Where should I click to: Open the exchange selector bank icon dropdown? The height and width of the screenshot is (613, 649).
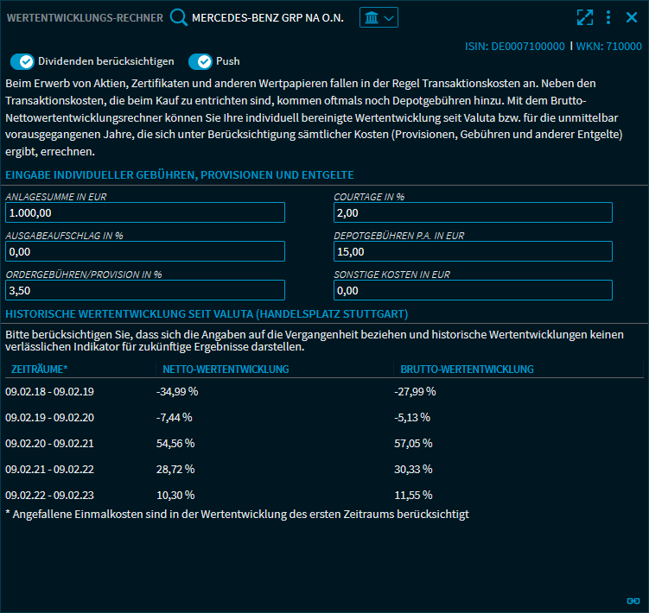coord(379,17)
